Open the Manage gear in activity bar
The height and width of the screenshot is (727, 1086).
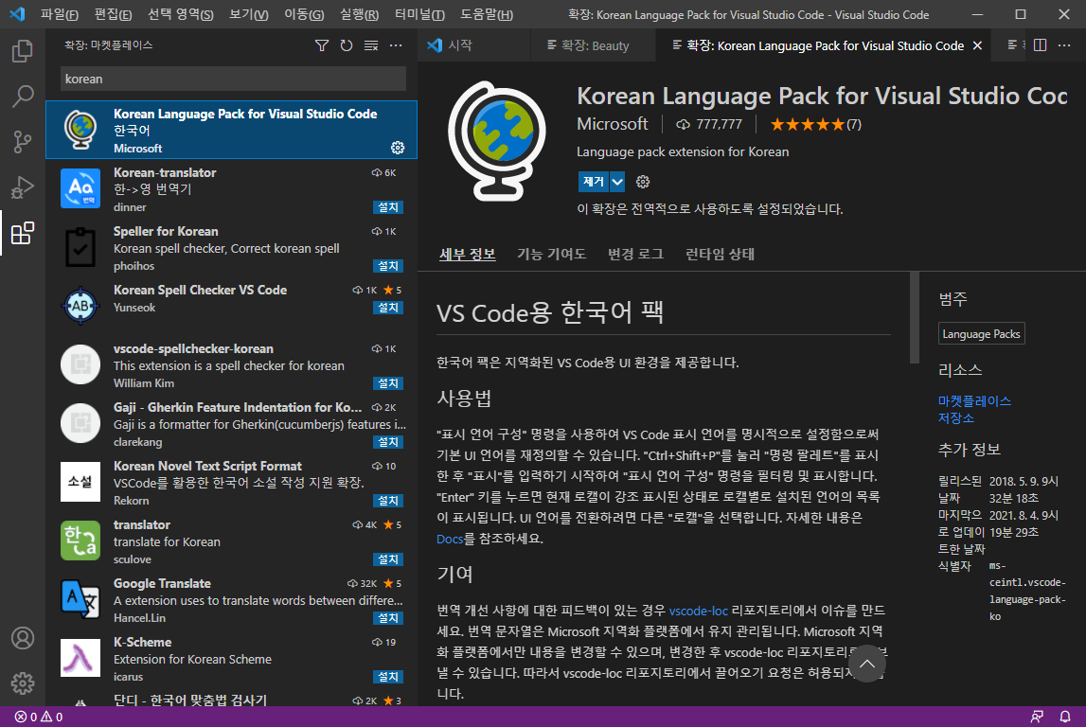[x=22, y=683]
